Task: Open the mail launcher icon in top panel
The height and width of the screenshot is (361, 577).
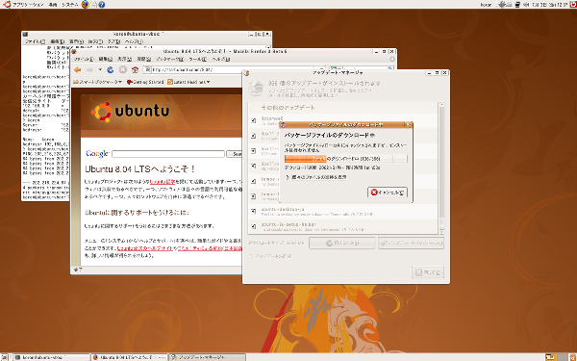Action: click(x=93, y=5)
